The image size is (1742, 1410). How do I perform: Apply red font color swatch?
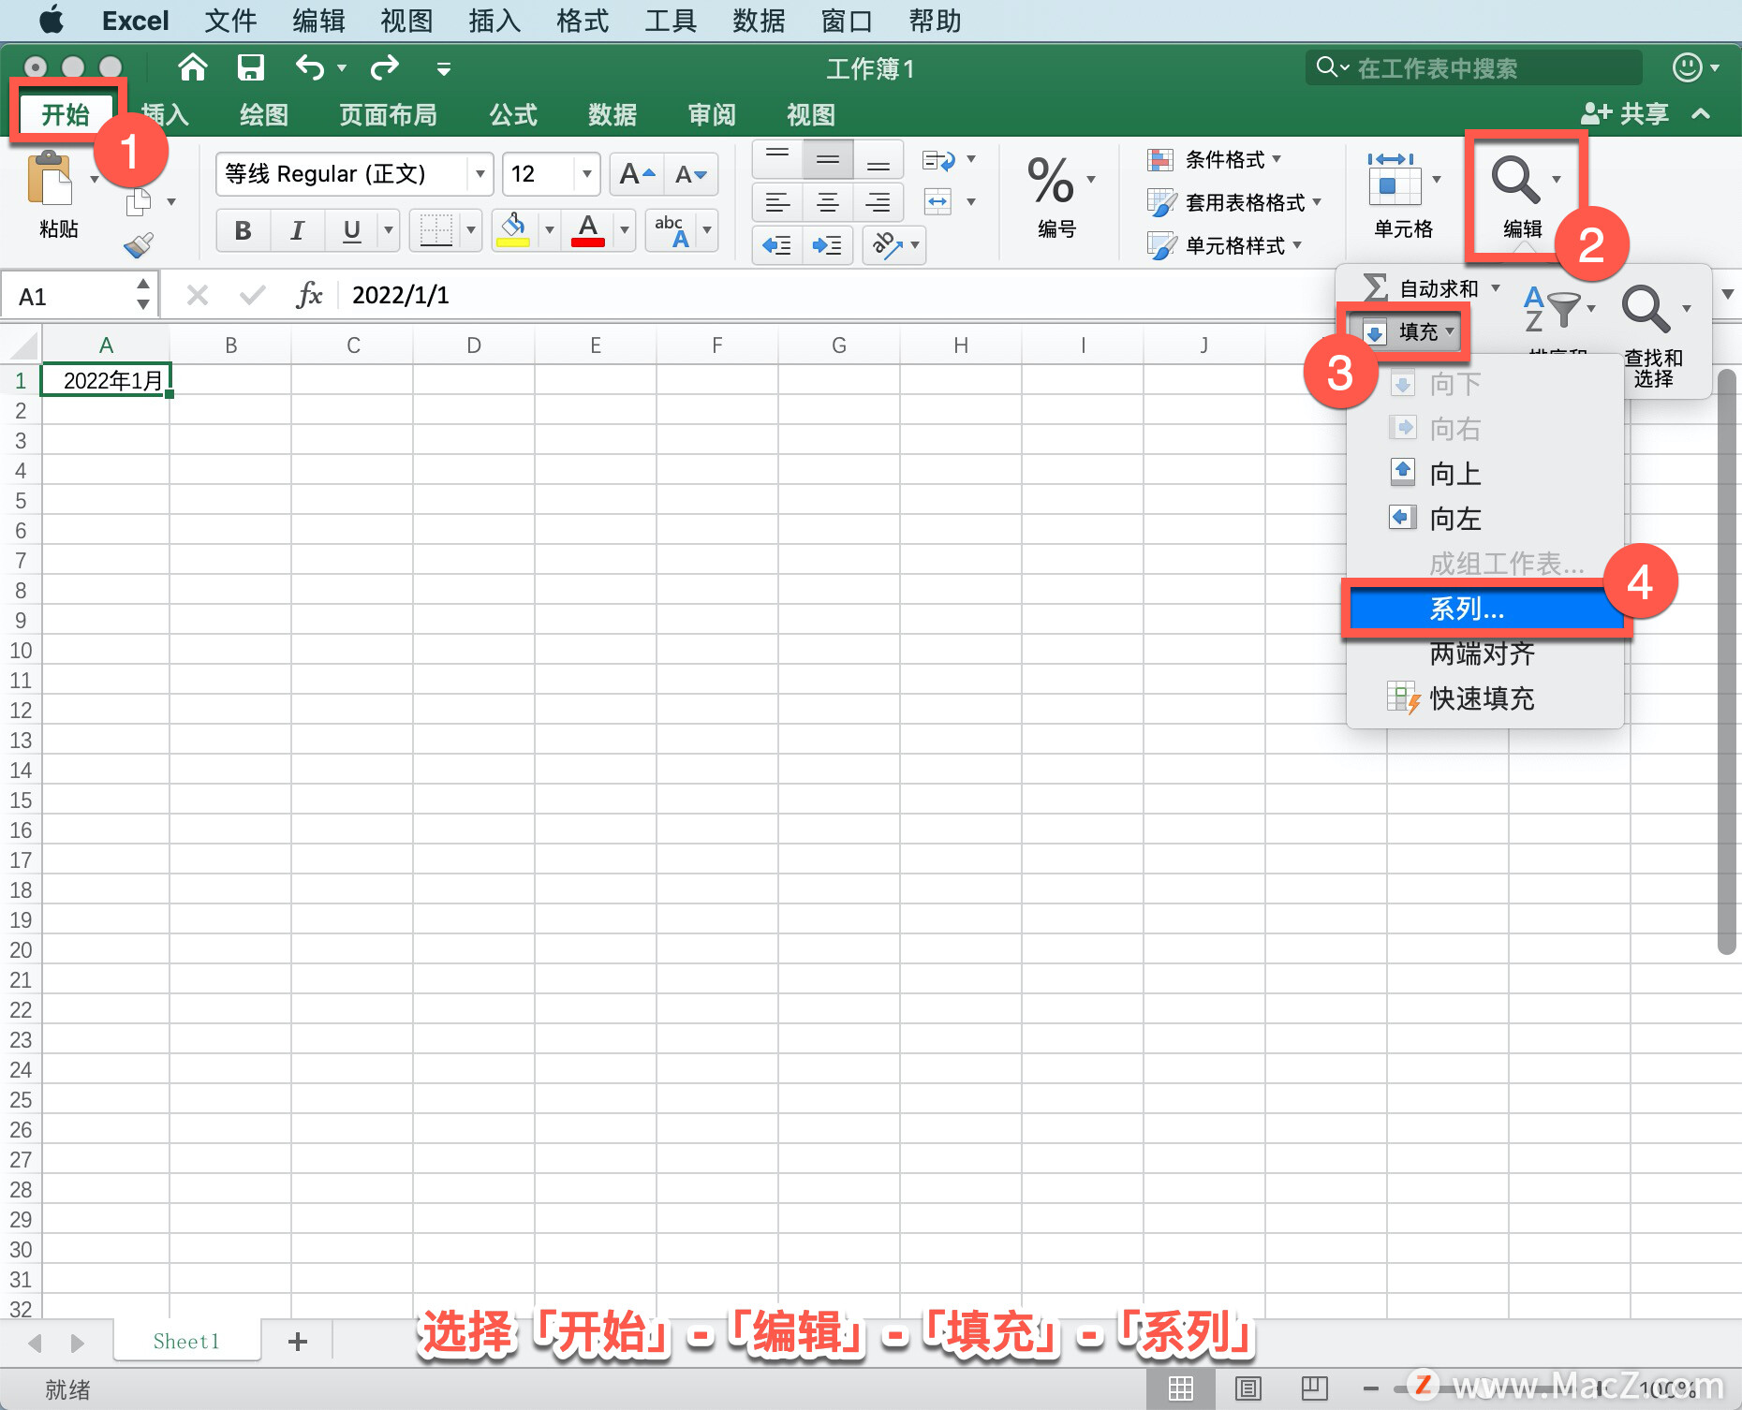click(x=588, y=242)
